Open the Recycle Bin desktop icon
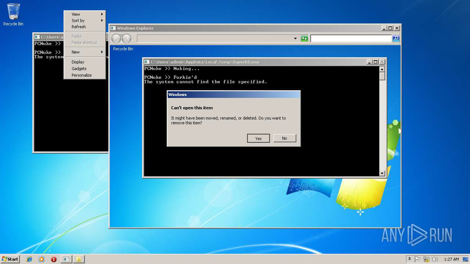The width and height of the screenshot is (470, 264). click(x=13, y=15)
